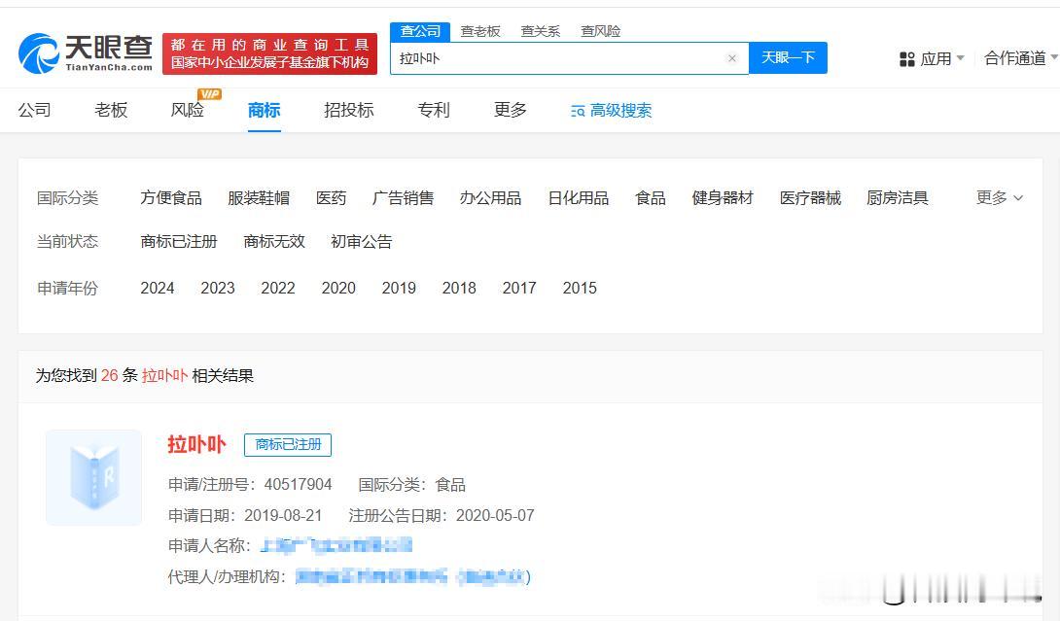Clear the search box with the X icon
The height and width of the screenshot is (621, 1060).
[732, 58]
